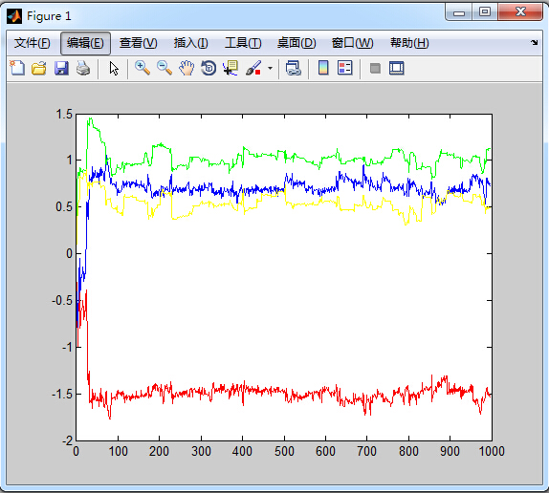Save the figure with the floppy icon

(x=61, y=68)
